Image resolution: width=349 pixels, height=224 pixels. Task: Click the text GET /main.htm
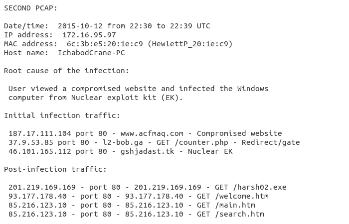[226, 205]
